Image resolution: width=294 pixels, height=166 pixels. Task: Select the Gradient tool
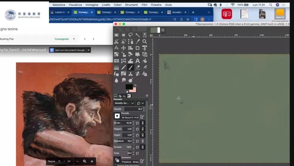click(116, 67)
